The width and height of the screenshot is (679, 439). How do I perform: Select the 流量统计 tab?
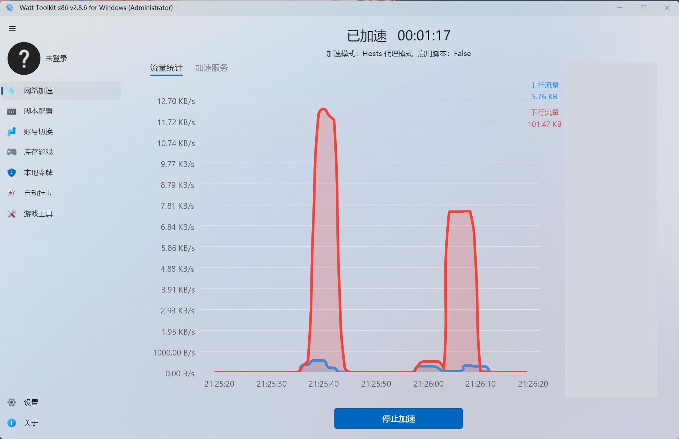(166, 68)
